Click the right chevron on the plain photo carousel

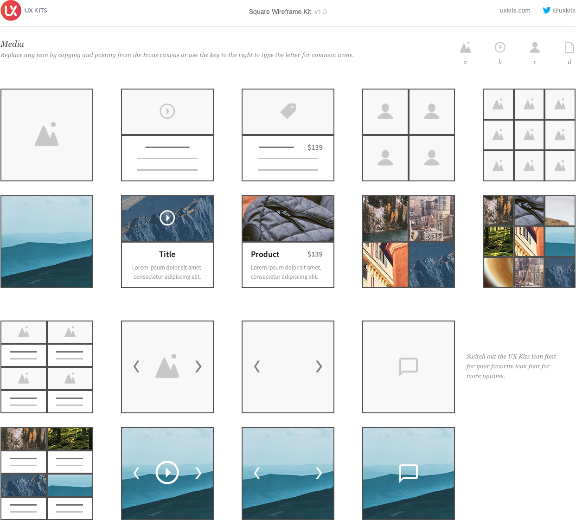[x=319, y=473]
